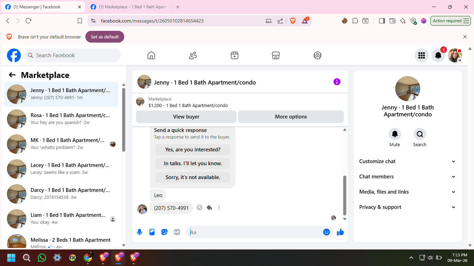Screen dimensions: 474x266
Task: Open the Facebook menu grid icon
Action: (422, 55)
